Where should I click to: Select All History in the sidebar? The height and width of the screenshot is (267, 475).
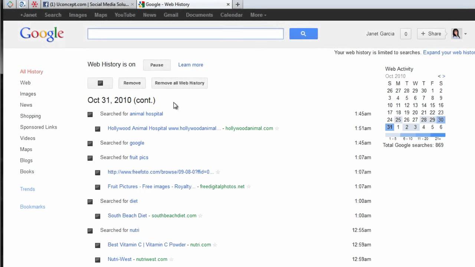[32, 72]
